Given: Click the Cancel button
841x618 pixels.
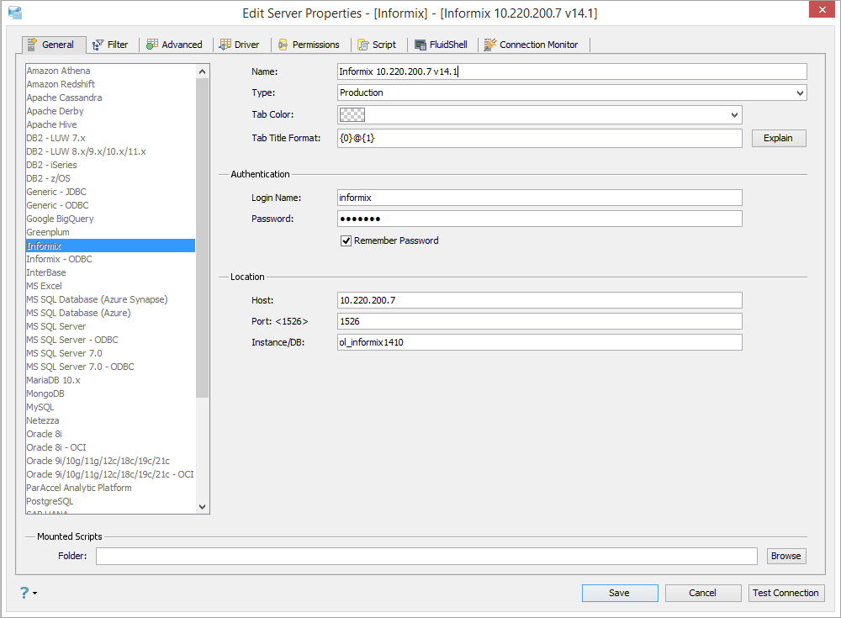Looking at the screenshot, I should tap(703, 593).
